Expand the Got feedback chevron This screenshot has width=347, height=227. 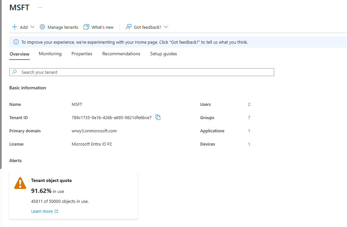click(166, 27)
